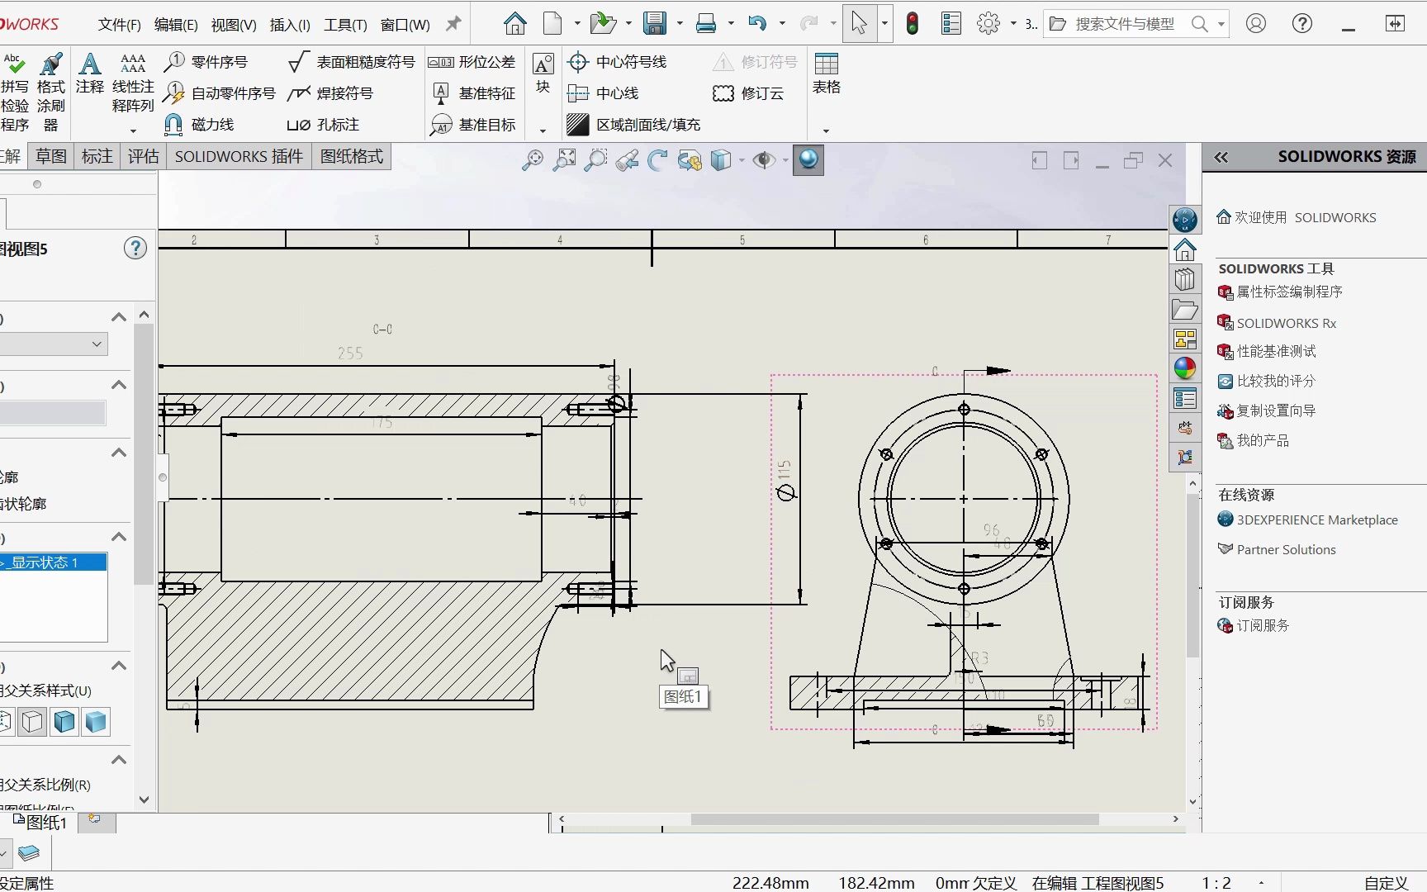Screen dimensions: 1427x892
Task: Click the horizontal scrollbar under the drawing
Action: 894,819
